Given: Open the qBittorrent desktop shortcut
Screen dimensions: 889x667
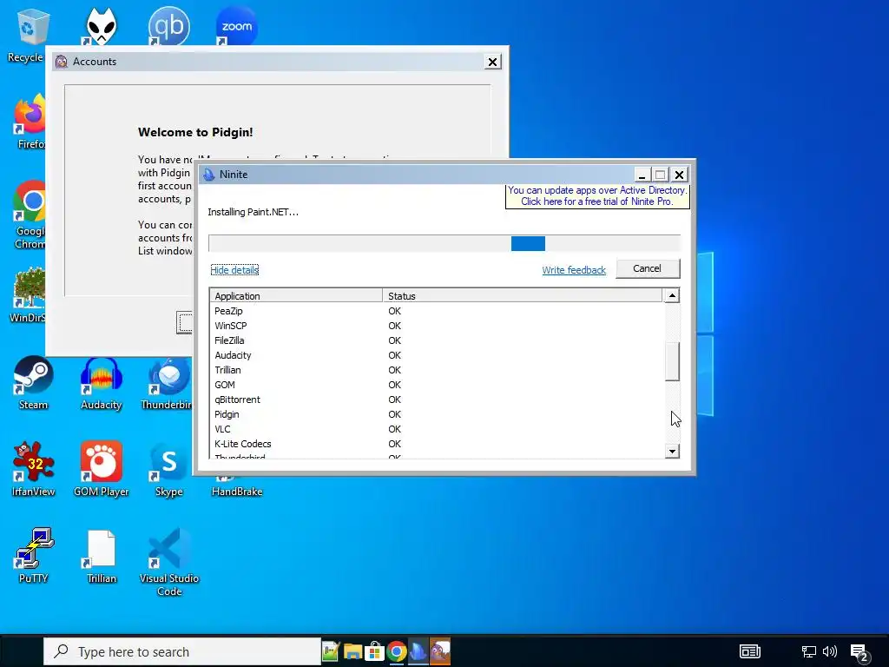Looking at the screenshot, I should pos(168,26).
